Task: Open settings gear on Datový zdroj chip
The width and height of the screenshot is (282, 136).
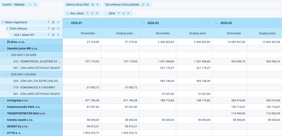Action: point(92,5)
